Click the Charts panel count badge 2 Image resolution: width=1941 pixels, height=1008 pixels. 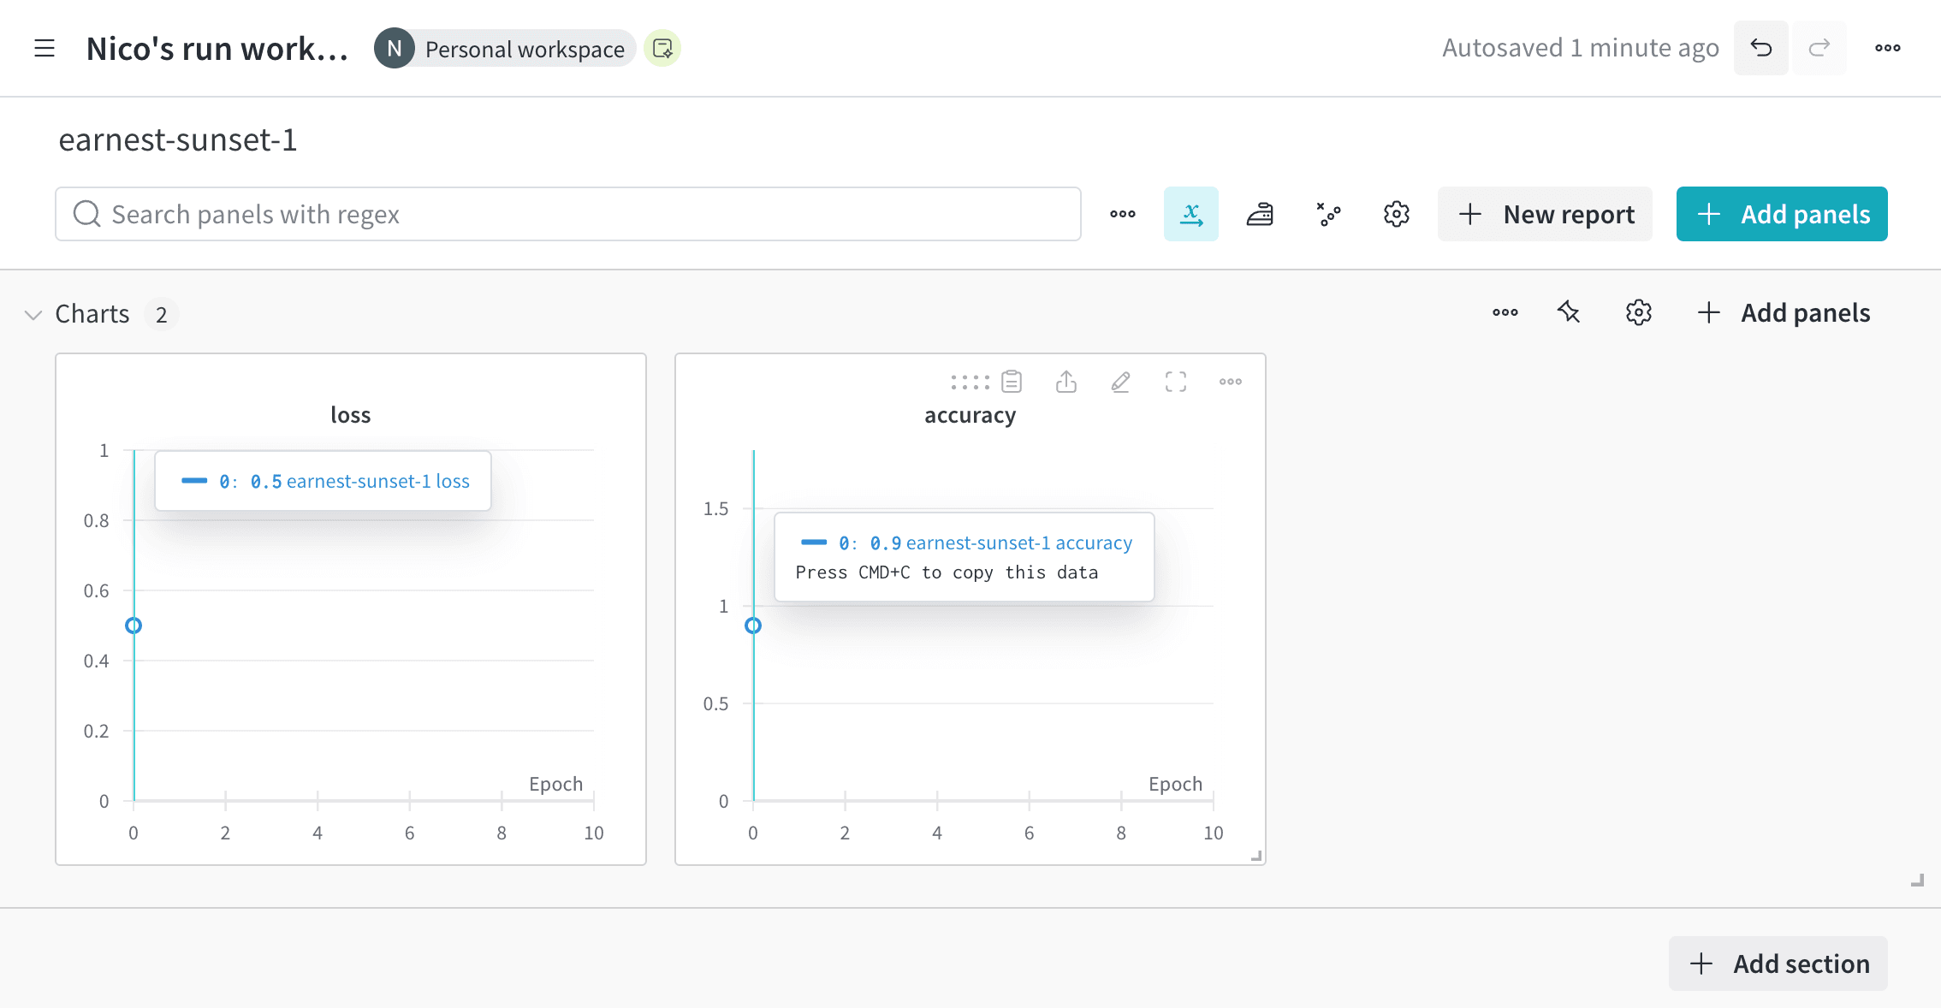pos(161,315)
